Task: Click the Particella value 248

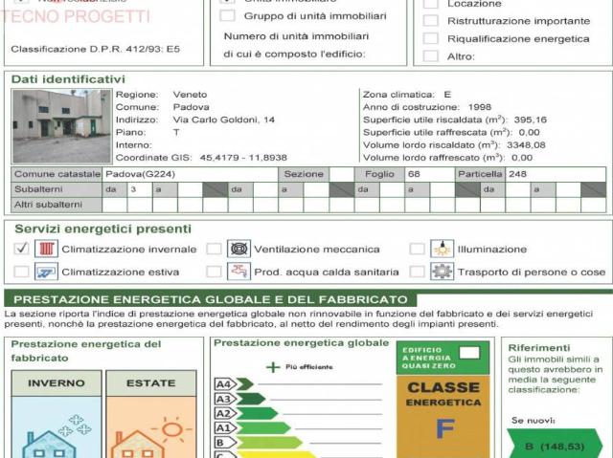Action: [x=556, y=174]
